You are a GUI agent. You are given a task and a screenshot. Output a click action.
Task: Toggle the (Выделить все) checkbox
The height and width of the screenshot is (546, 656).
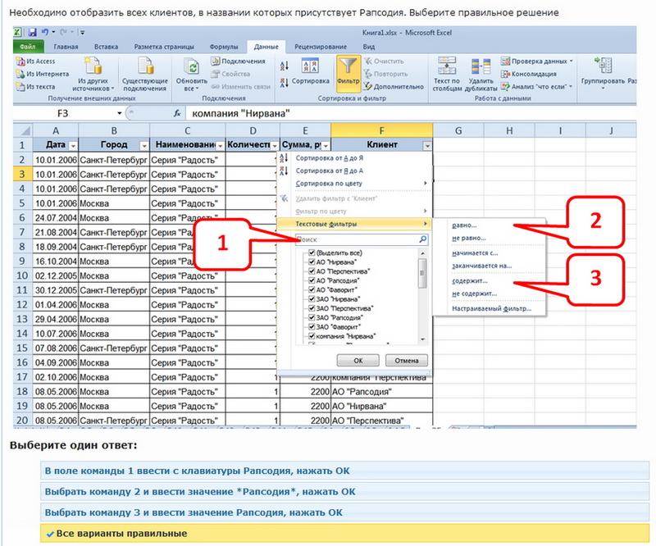tap(312, 253)
